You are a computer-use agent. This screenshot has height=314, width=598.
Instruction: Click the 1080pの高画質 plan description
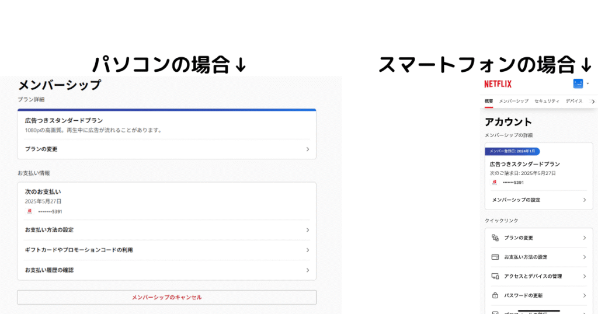[x=94, y=130]
